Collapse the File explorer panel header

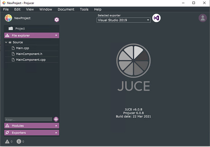(x=32, y=36)
